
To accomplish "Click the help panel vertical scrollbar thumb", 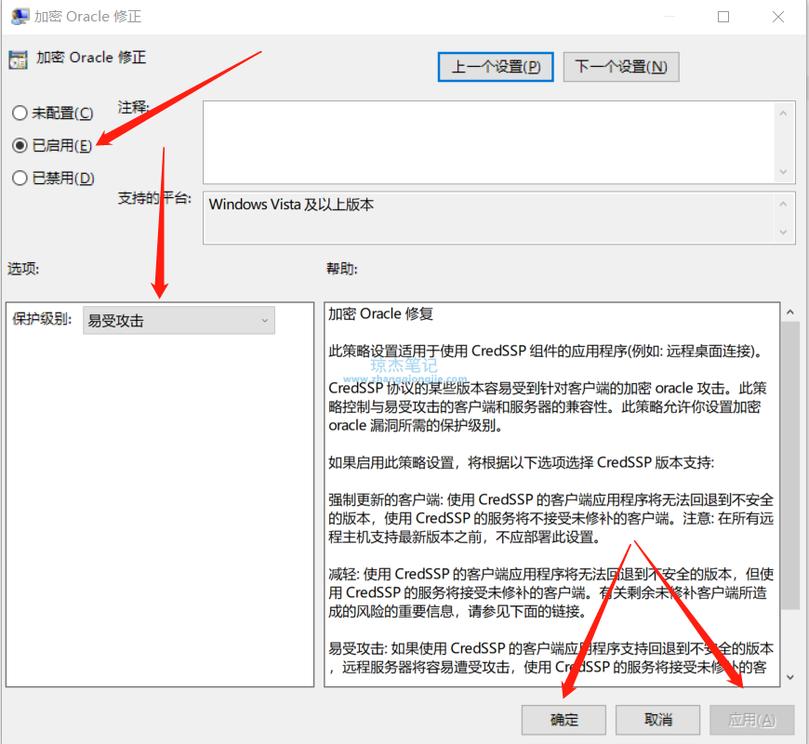I will pyautogui.click(x=789, y=465).
